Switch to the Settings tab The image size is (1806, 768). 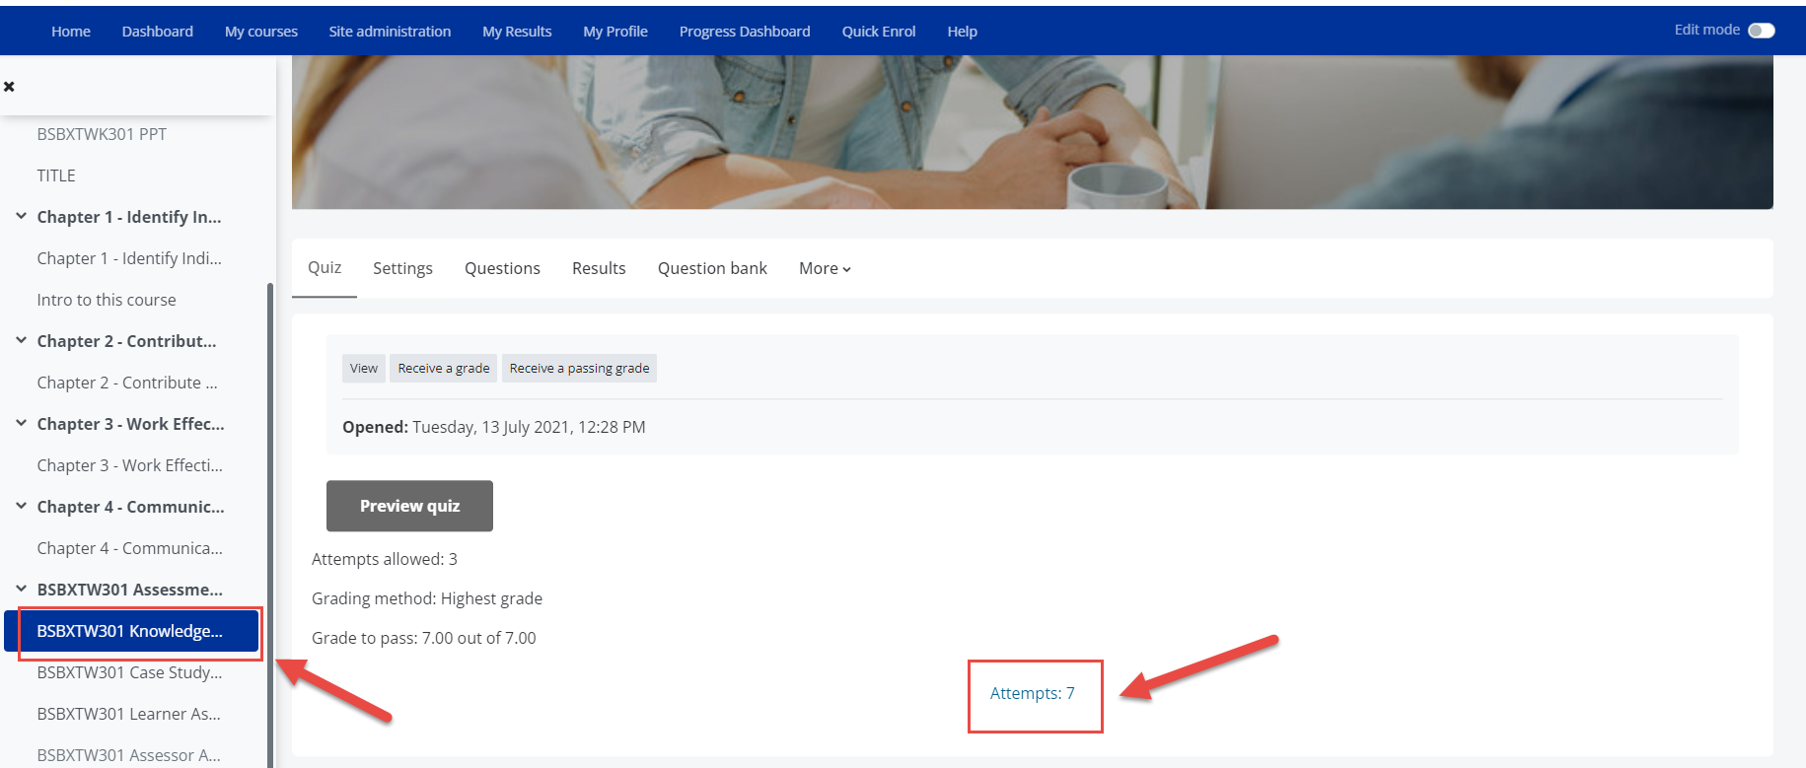(402, 268)
